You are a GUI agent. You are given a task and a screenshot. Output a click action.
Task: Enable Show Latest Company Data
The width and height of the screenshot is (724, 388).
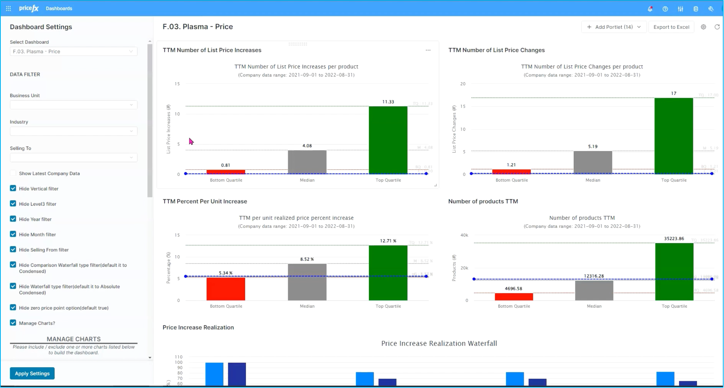(x=13, y=173)
